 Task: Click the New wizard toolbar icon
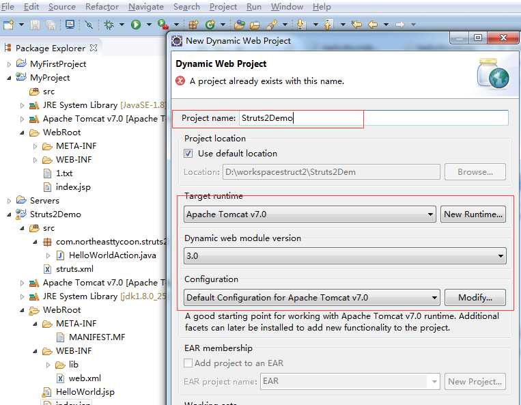tap(9, 25)
